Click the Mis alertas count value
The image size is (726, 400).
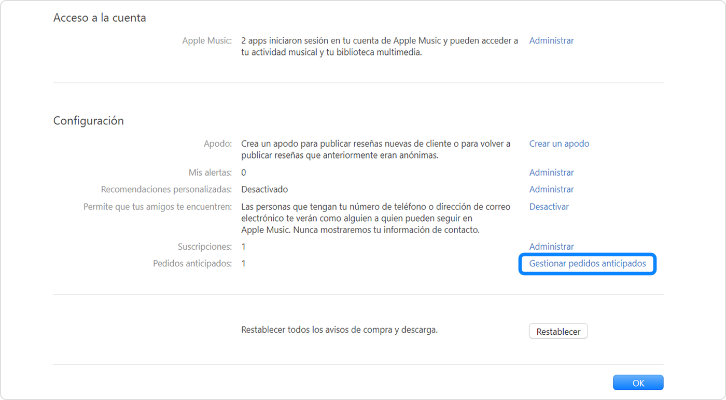243,172
